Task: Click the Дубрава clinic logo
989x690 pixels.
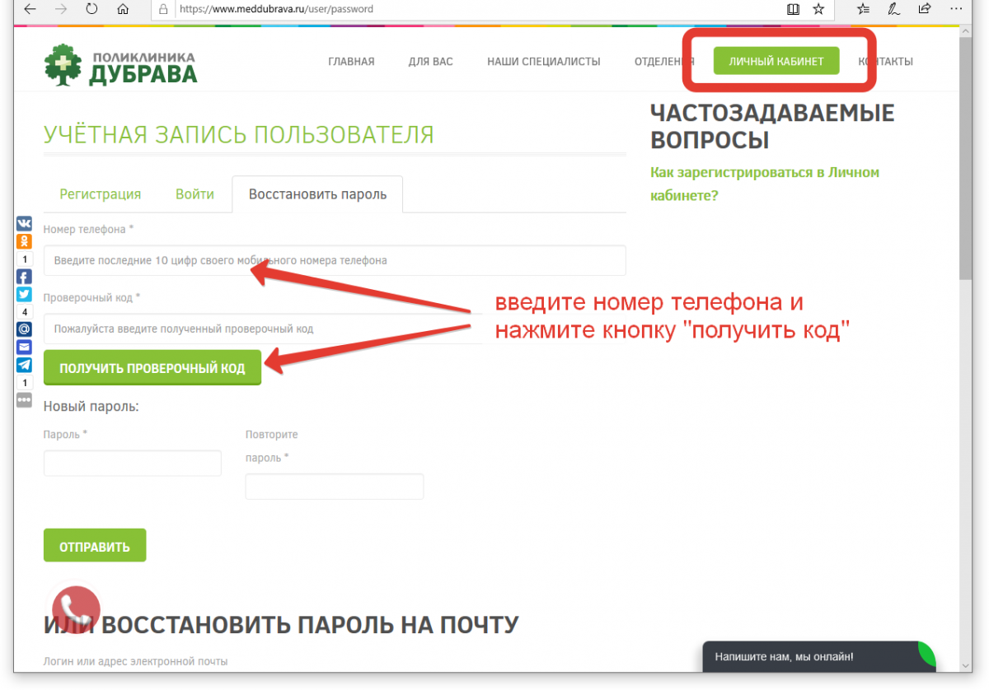Action: point(120,65)
